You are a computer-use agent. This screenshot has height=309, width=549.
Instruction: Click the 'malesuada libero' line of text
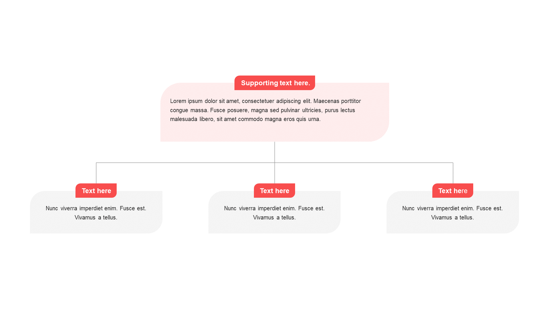[x=245, y=119]
